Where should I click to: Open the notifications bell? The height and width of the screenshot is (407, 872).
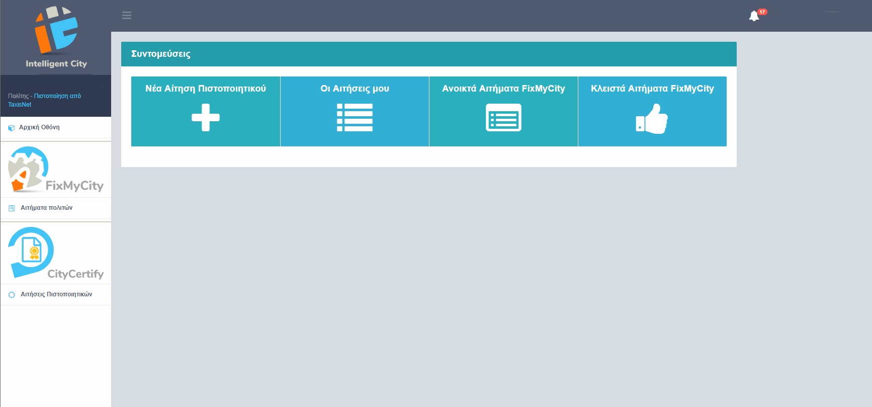[x=753, y=16]
